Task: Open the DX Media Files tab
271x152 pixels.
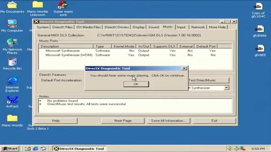Action: 88,27
